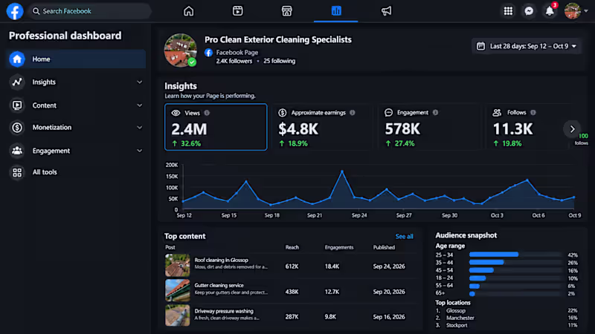The width and height of the screenshot is (595, 334).
Task: Open the video Watch icon
Action: pos(237,11)
